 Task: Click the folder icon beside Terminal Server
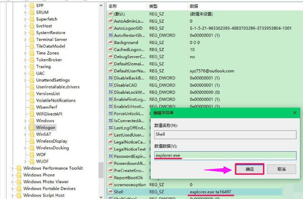(x=32, y=39)
